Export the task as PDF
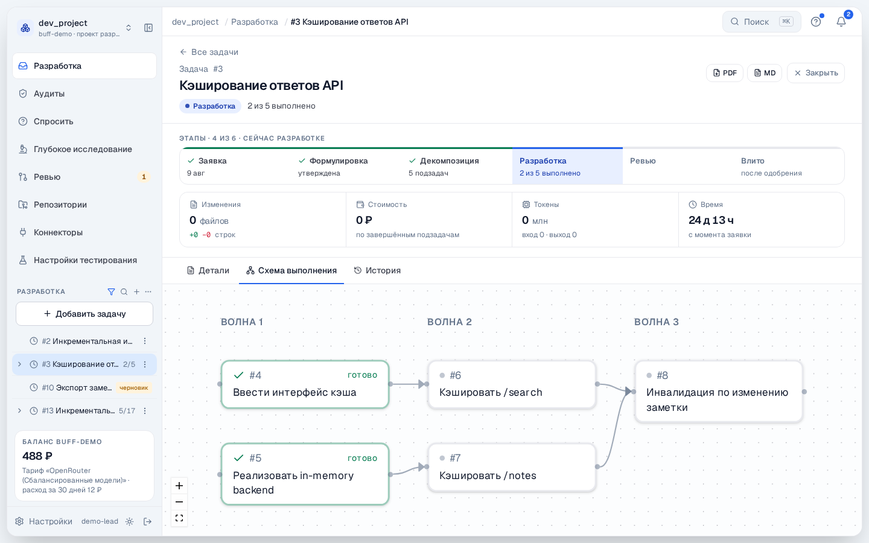The height and width of the screenshot is (543, 869). click(725, 73)
